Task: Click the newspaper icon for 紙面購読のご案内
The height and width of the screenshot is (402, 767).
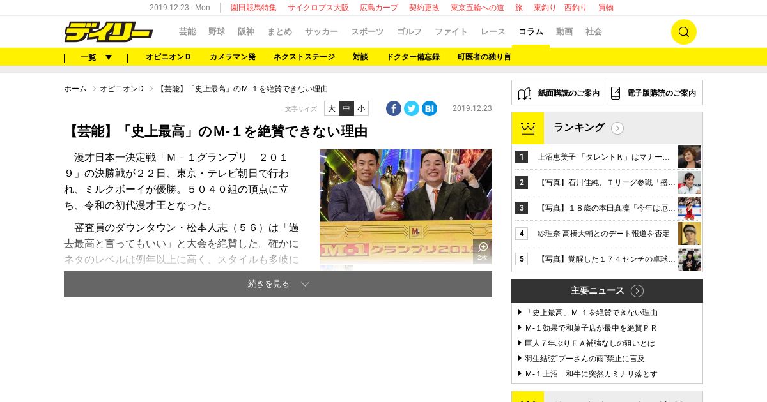Action: tap(525, 93)
